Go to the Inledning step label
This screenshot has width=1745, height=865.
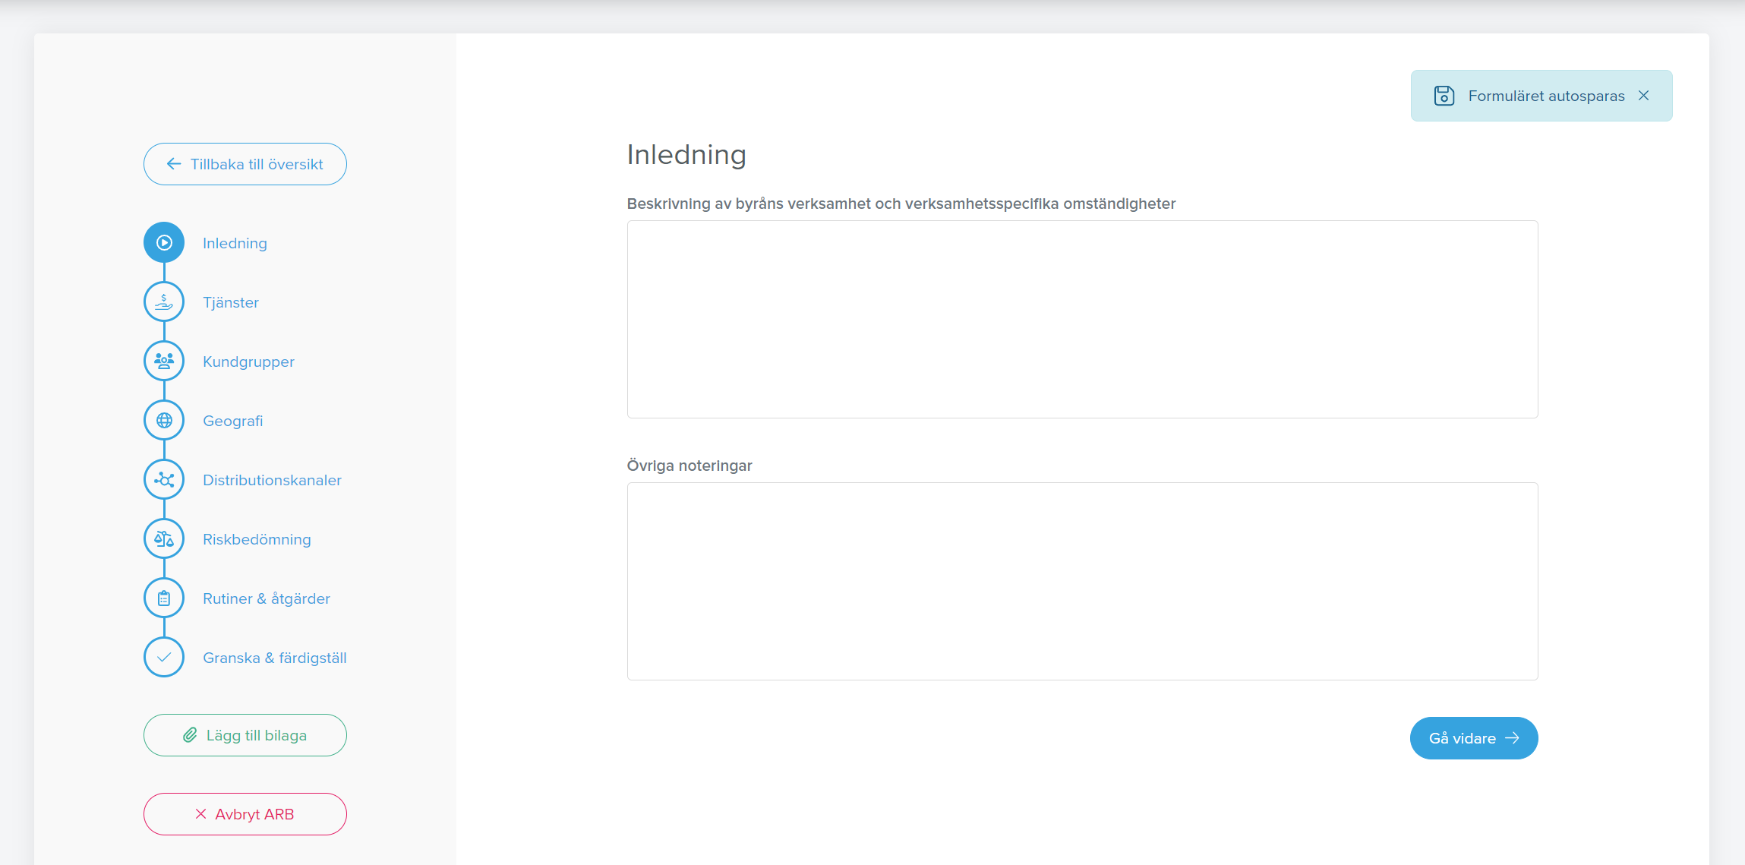pos(235,243)
